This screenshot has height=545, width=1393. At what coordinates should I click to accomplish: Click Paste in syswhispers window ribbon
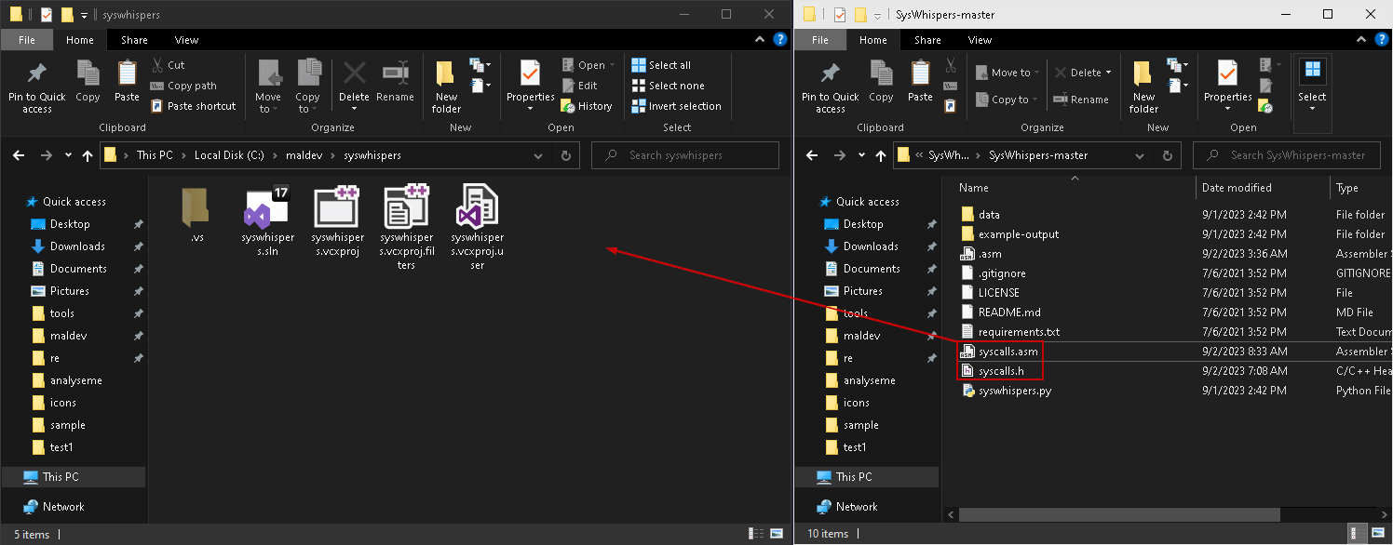click(x=127, y=81)
